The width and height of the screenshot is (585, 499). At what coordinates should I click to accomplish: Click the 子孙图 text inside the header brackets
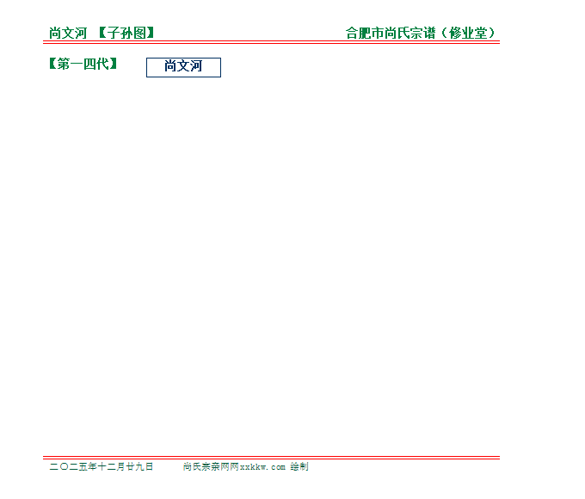[126, 34]
